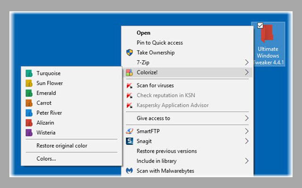Click the Kaspersky Application Advisor entry
Image resolution: width=302 pixels, height=188 pixels.
tap(187, 105)
